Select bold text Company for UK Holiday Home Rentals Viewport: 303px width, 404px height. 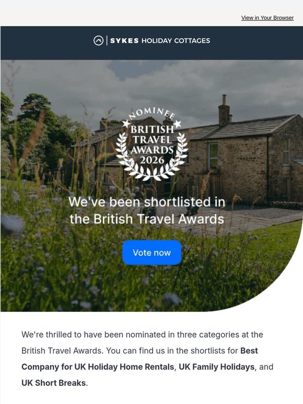click(x=98, y=367)
